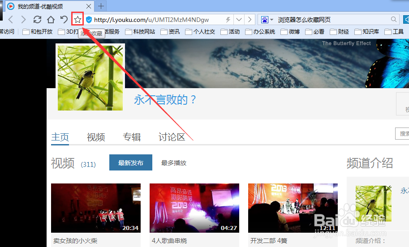Switch to the 讨论区 tab
The height and width of the screenshot is (247, 409).
172,137
